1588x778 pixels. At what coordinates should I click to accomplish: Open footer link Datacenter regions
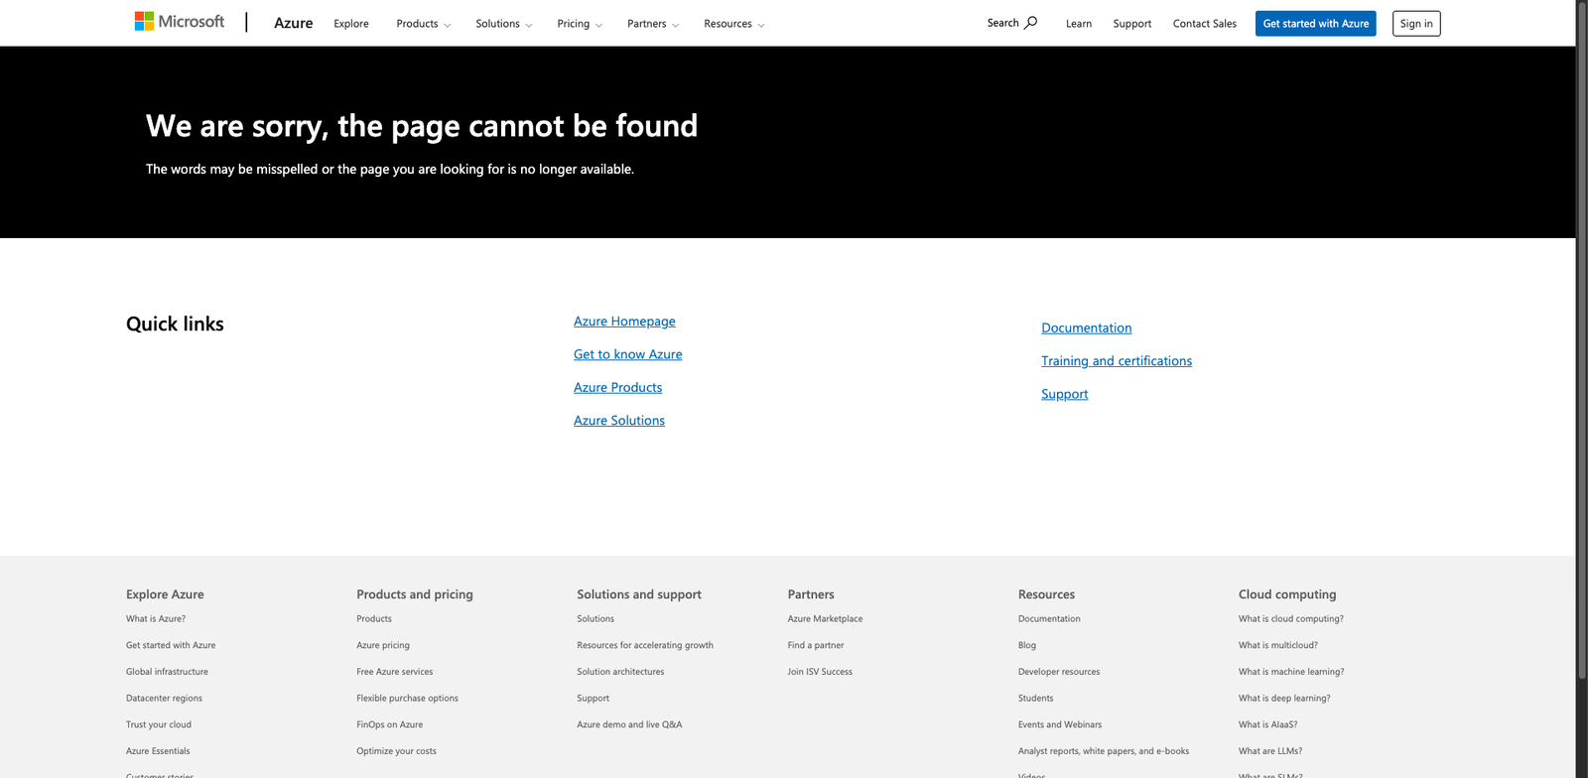[x=164, y=699]
